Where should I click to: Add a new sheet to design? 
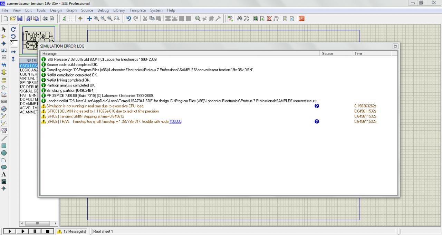[x=262, y=18]
